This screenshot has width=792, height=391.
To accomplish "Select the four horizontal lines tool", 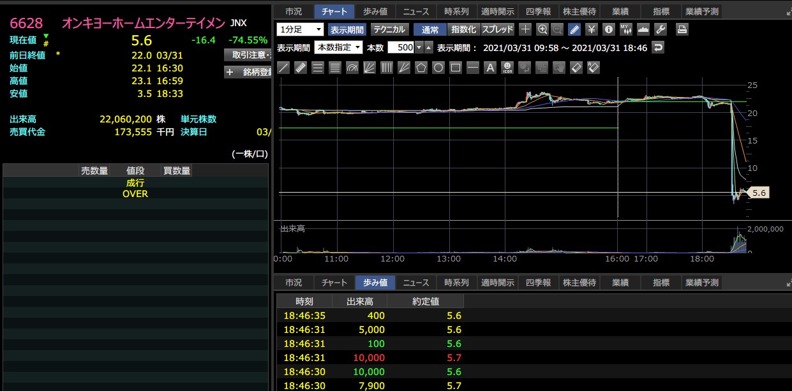I will [x=335, y=67].
